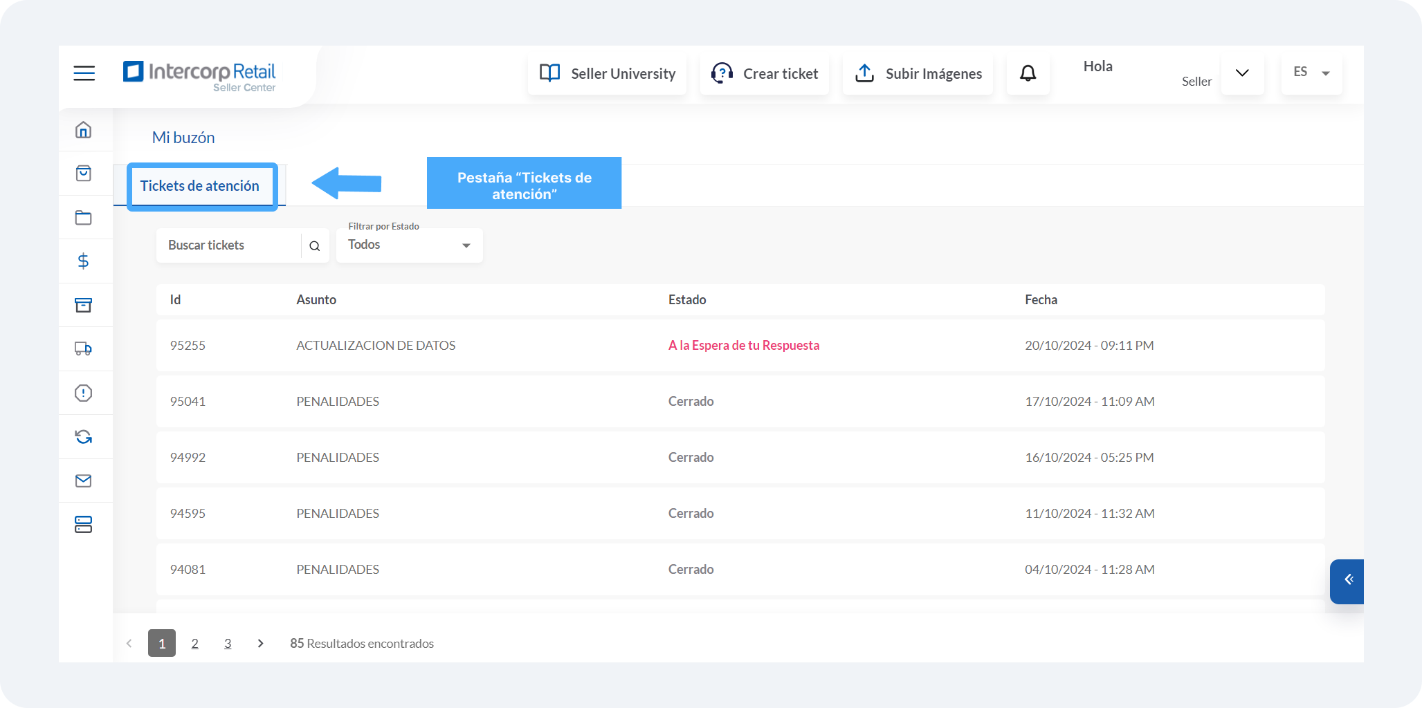Open the dollar sign finance icon

click(83, 261)
